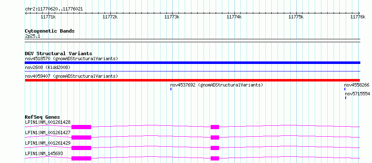Image resolution: width=372 pixels, height=163 pixels.
Task: Click the nsv4518570 variant label
Action: click(71, 59)
